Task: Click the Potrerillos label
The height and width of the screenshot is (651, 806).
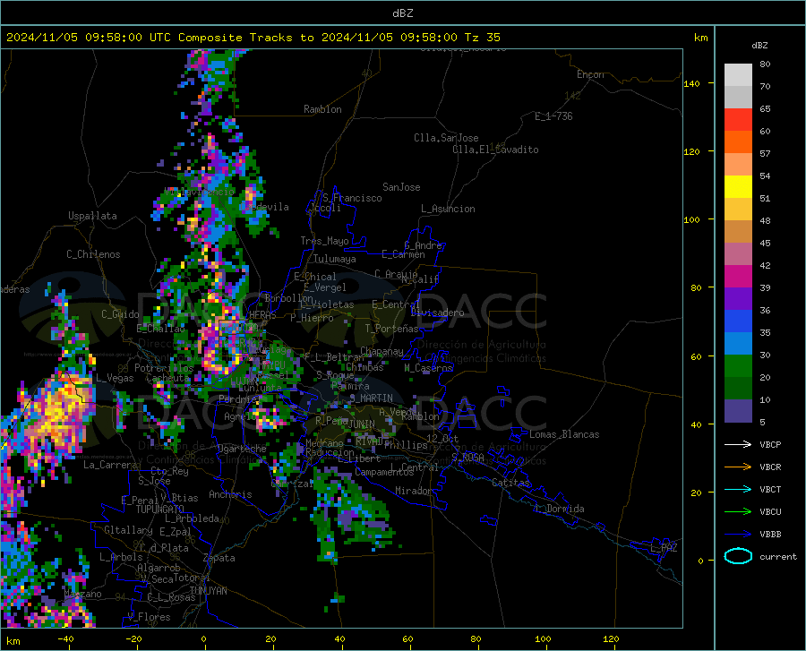Action: pyautogui.click(x=164, y=368)
